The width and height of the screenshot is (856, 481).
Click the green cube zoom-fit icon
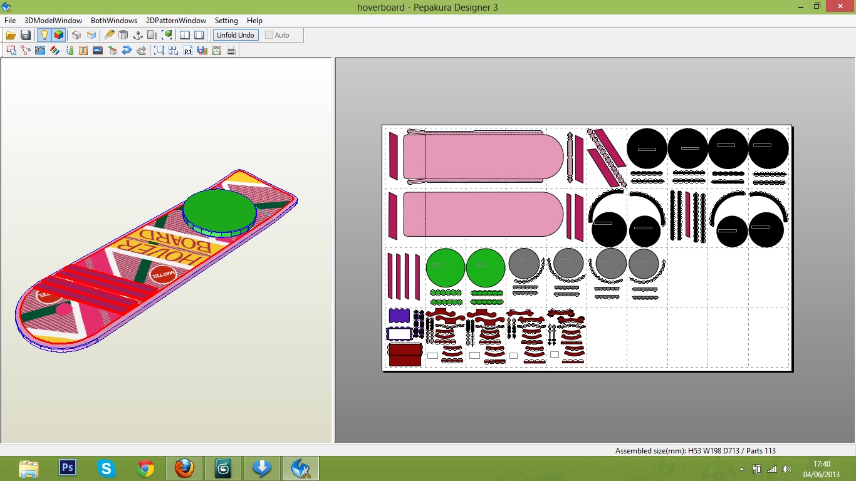tap(167, 35)
